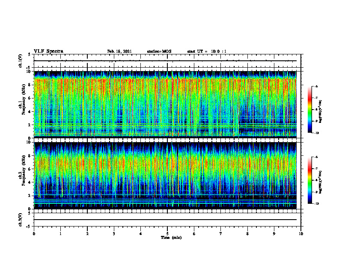Click the "6" kHz tick on ch.1 frequency axis

30,98
